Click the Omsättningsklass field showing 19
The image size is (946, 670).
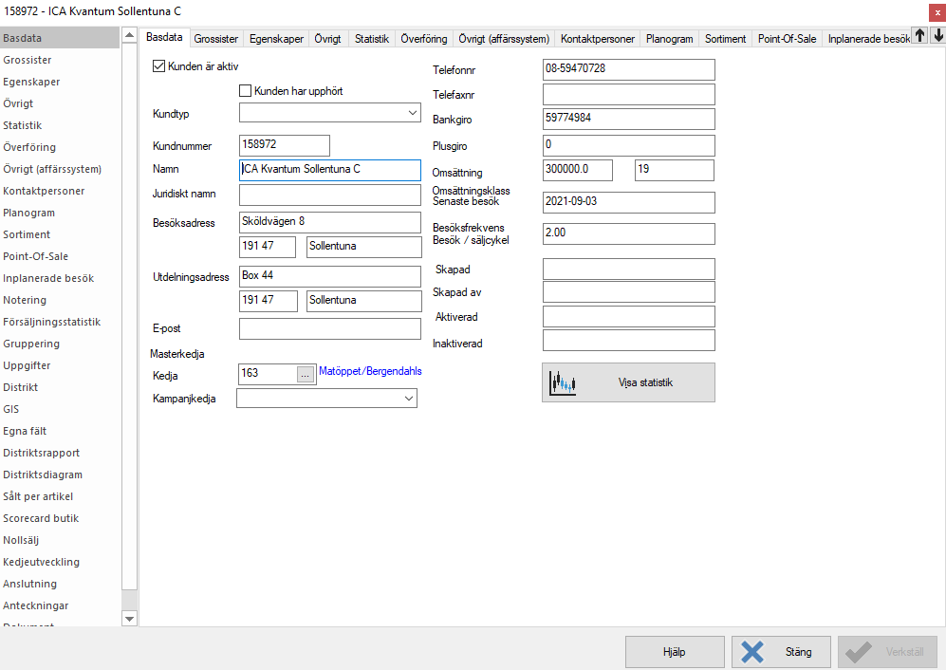pyautogui.click(x=675, y=170)
